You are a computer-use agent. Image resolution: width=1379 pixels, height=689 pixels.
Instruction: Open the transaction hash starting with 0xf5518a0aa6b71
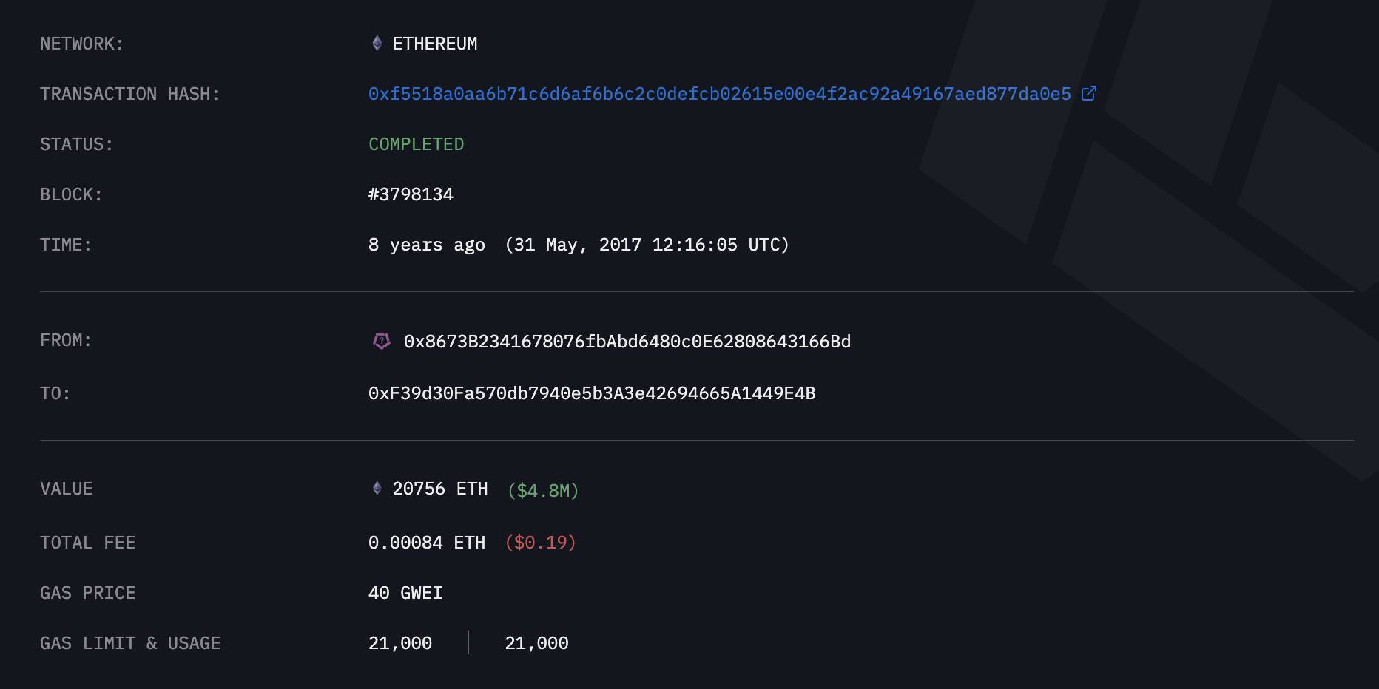pos(718,93)
